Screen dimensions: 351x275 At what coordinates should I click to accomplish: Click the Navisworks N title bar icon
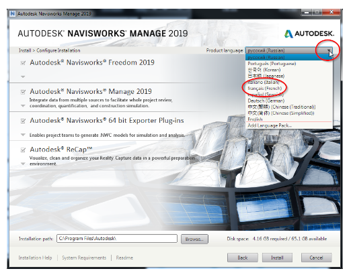[x=13, y=13]
